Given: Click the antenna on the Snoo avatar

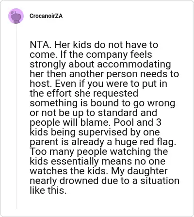Looking at the screenshot, I should [x=13, y=13].
